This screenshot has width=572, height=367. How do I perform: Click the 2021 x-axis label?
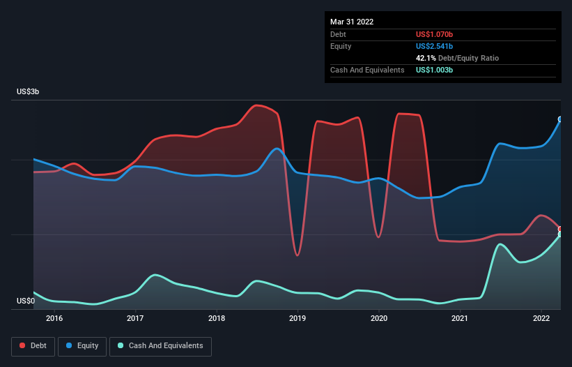(x=460, y=318)
